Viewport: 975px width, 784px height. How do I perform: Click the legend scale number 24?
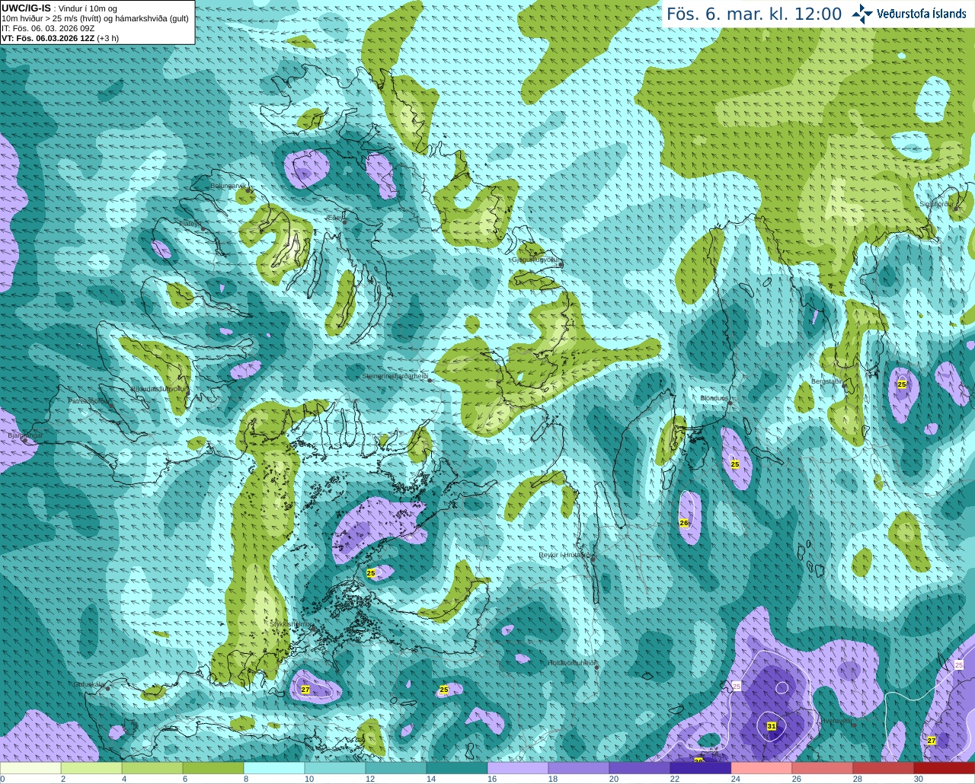736,779
